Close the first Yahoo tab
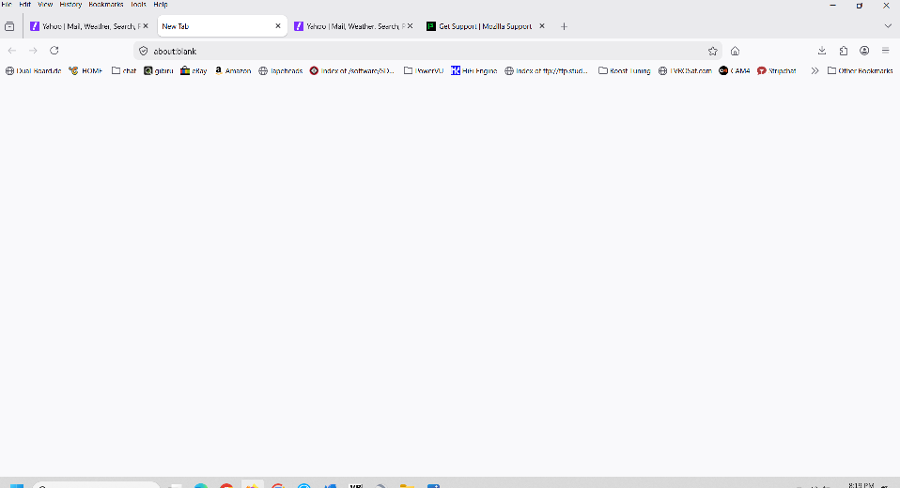 pos(146,25)
